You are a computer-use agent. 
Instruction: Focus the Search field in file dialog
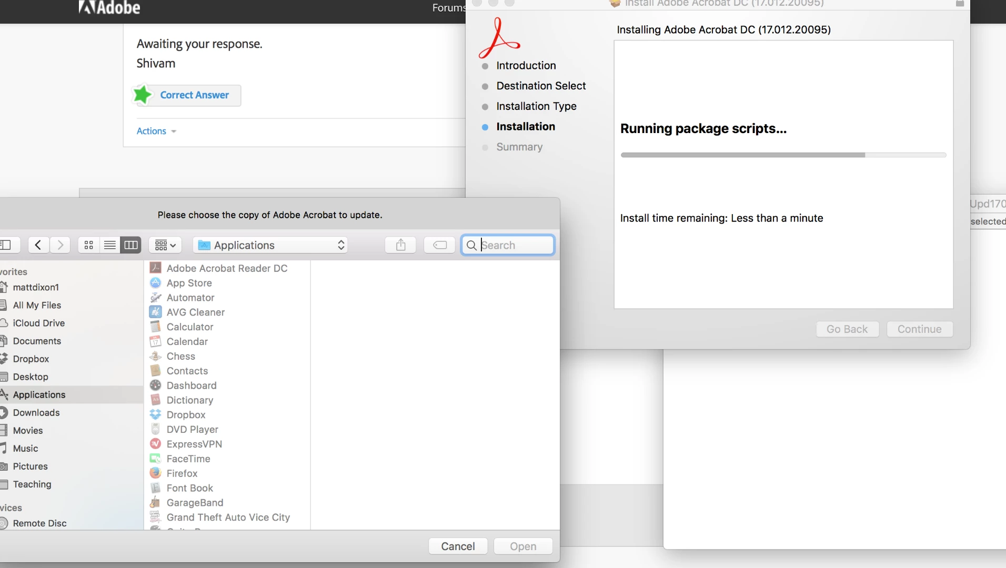click(508, 245)
